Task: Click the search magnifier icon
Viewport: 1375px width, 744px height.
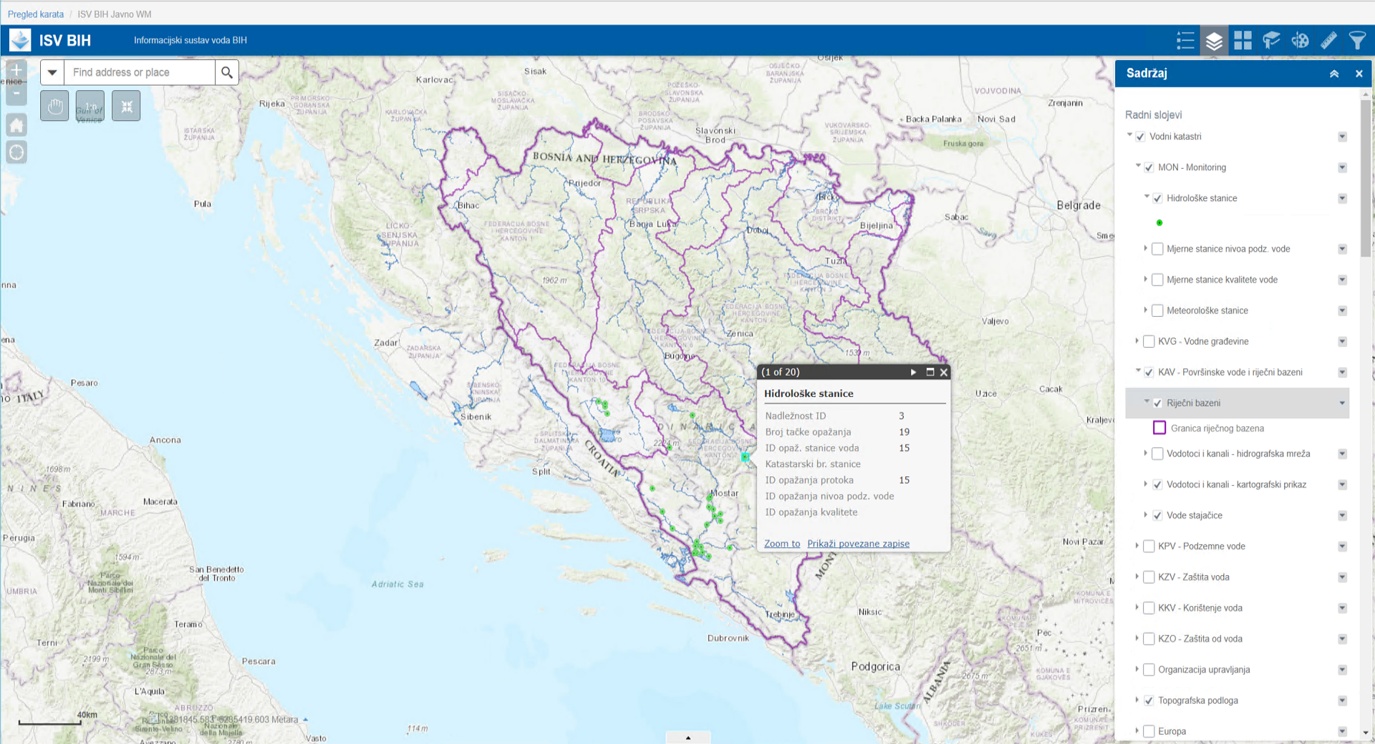Action: point(227,72)
